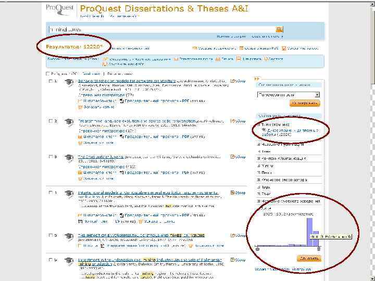Image resolution: width=375 pixels, height=281 pixels.
Task: Click the page vertical scrollbar
Action: pyautogui.click(x=372, y=140)
